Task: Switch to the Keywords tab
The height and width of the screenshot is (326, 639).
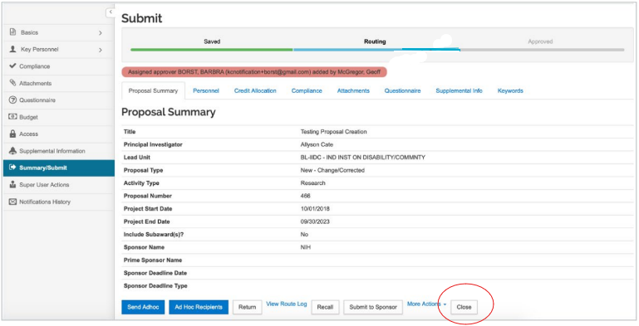Action: pos(510,90)
